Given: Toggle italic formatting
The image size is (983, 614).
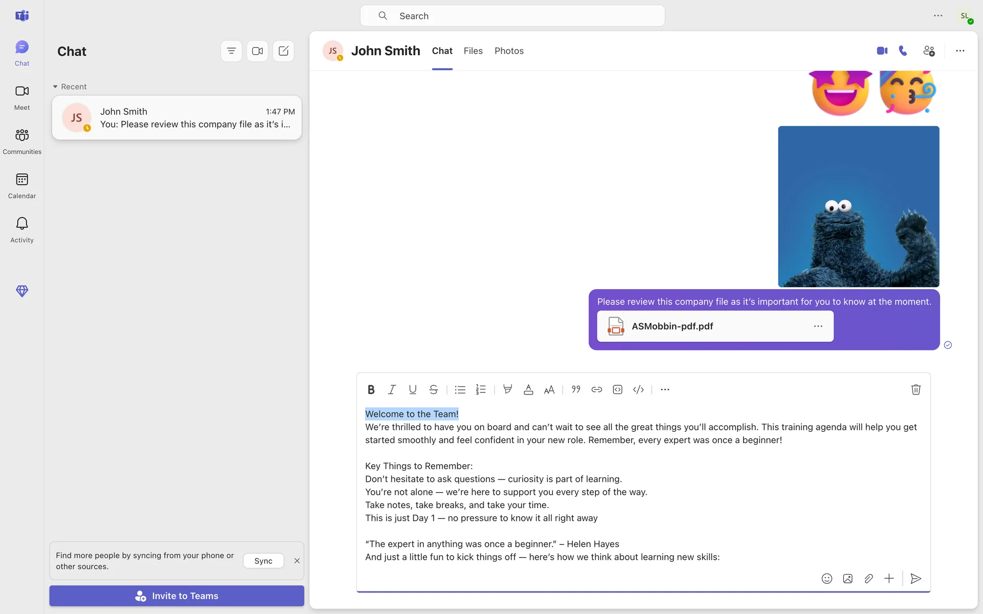Looking at the screenshot, I should pyautogui.click(x=392, y=389).
